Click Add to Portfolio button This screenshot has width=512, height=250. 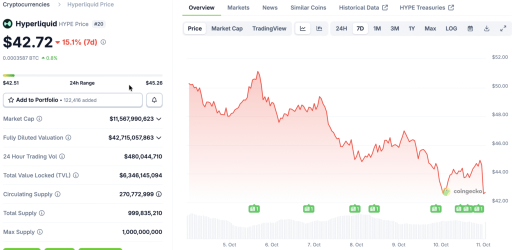pos(73,100)
